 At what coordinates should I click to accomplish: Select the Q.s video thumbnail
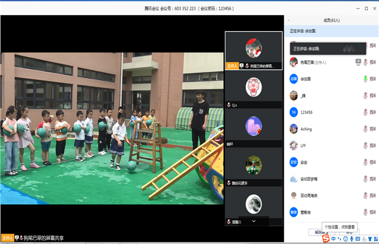point(254,88)
